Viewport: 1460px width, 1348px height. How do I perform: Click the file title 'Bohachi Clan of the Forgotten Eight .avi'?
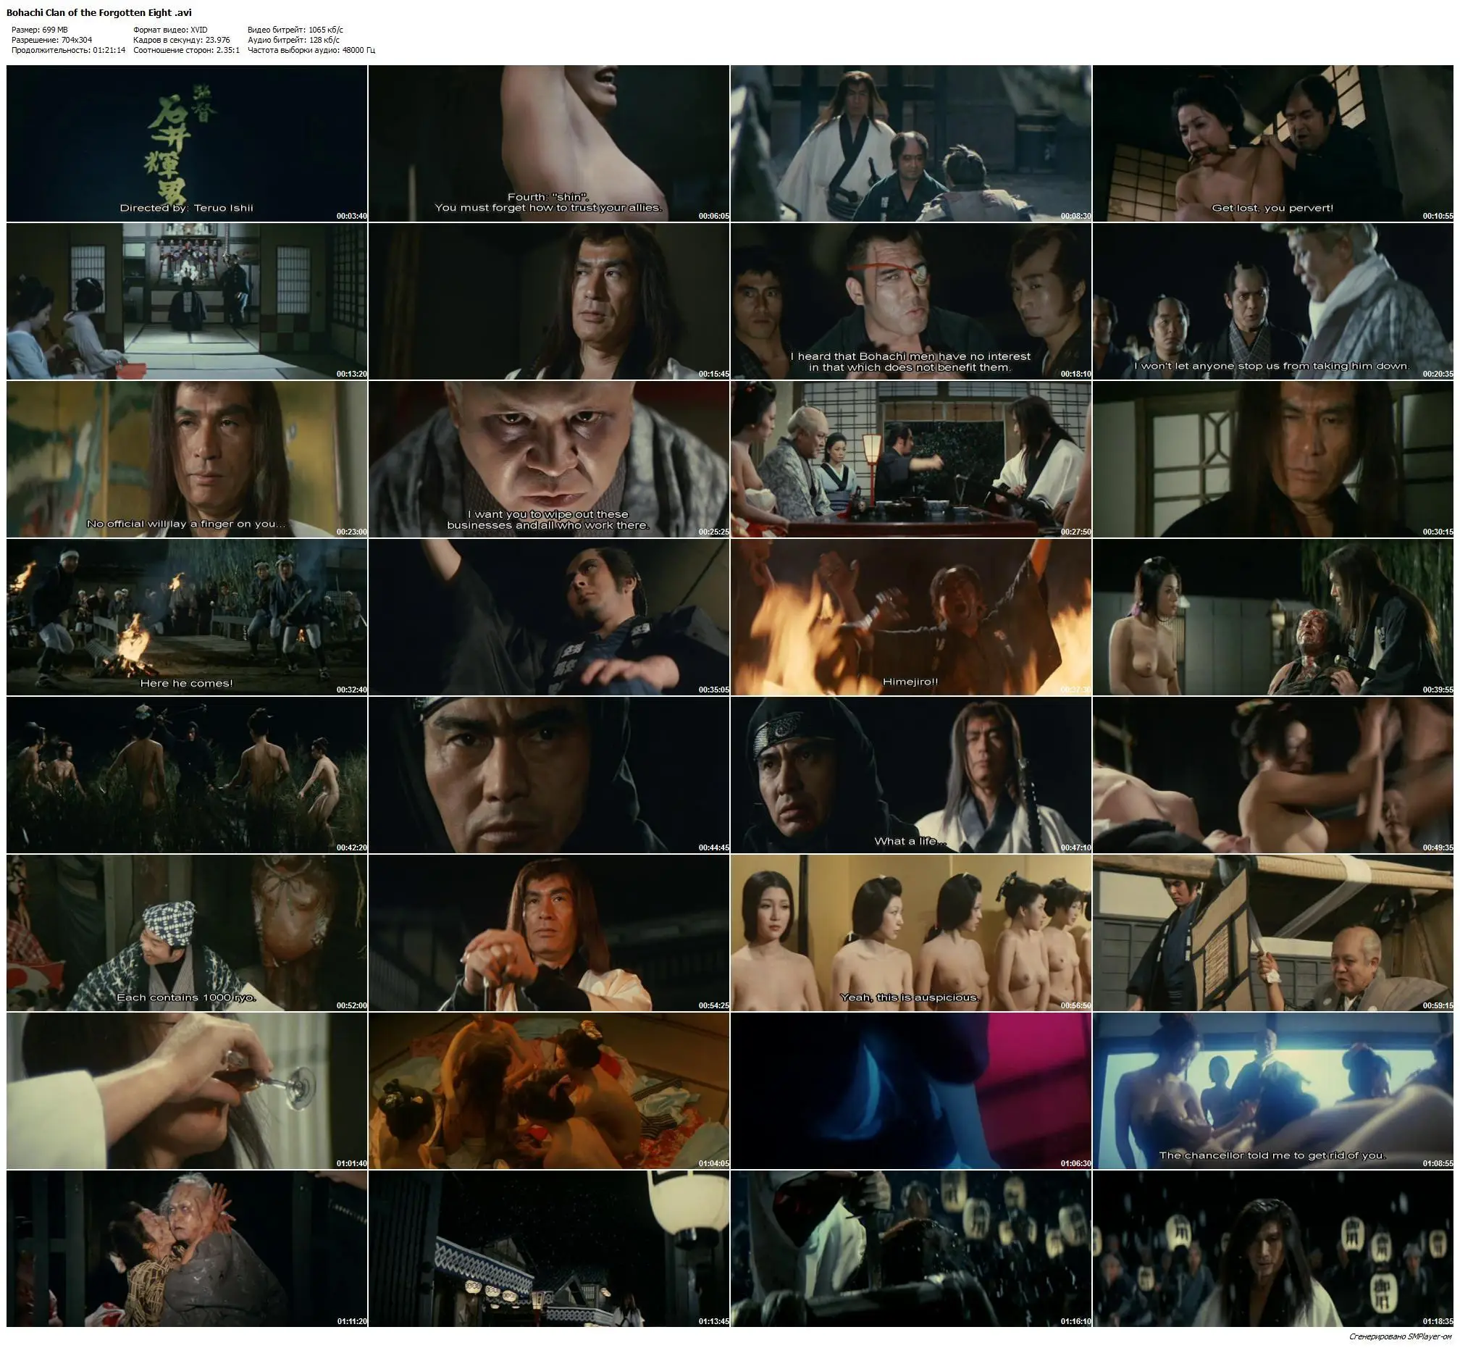click(99, 12)
